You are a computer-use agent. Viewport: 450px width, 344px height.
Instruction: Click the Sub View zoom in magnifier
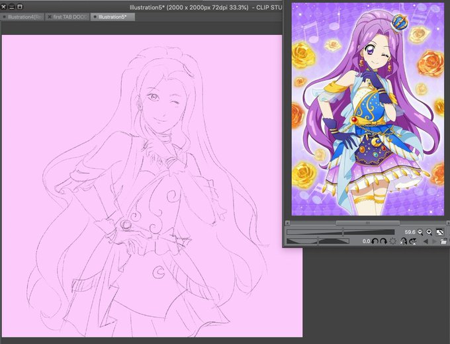tap(429, 232)
